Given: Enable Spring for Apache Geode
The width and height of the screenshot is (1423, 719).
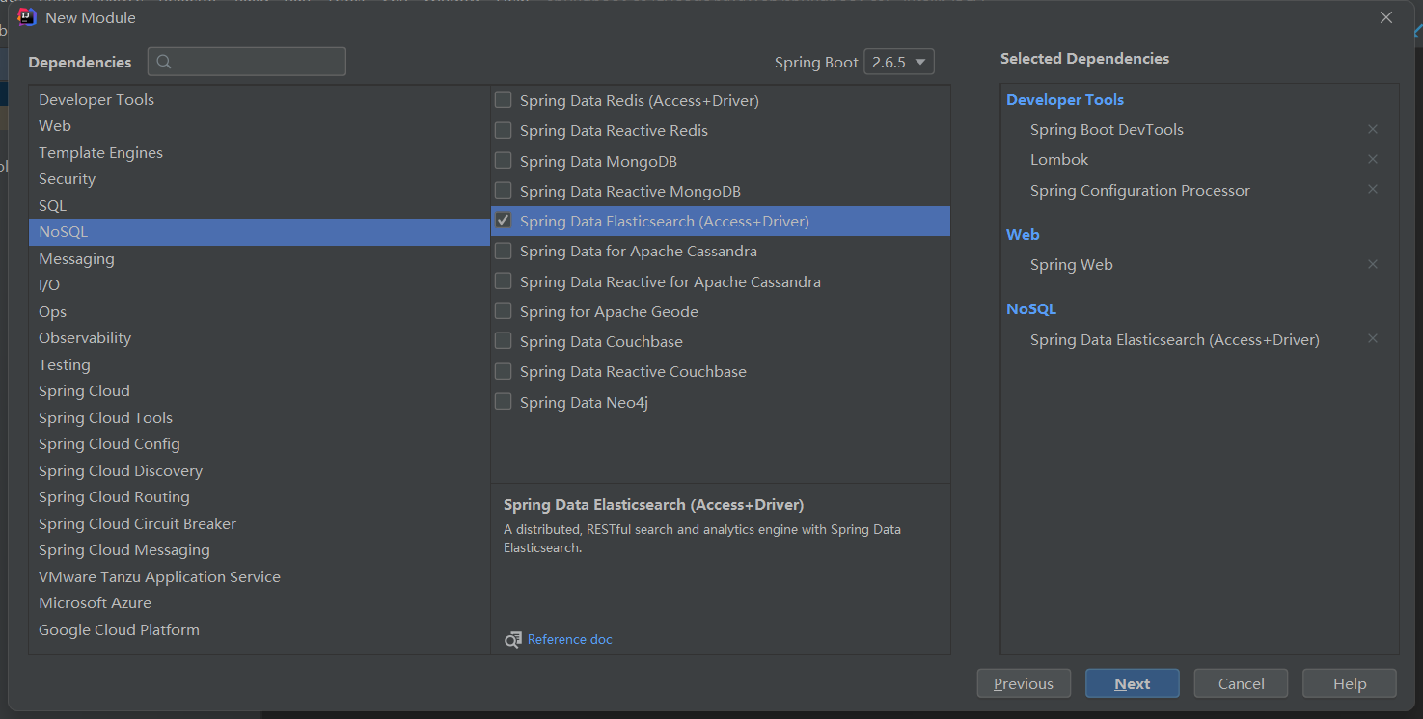Looking at the screenshot, I should (x=504, y=310).
